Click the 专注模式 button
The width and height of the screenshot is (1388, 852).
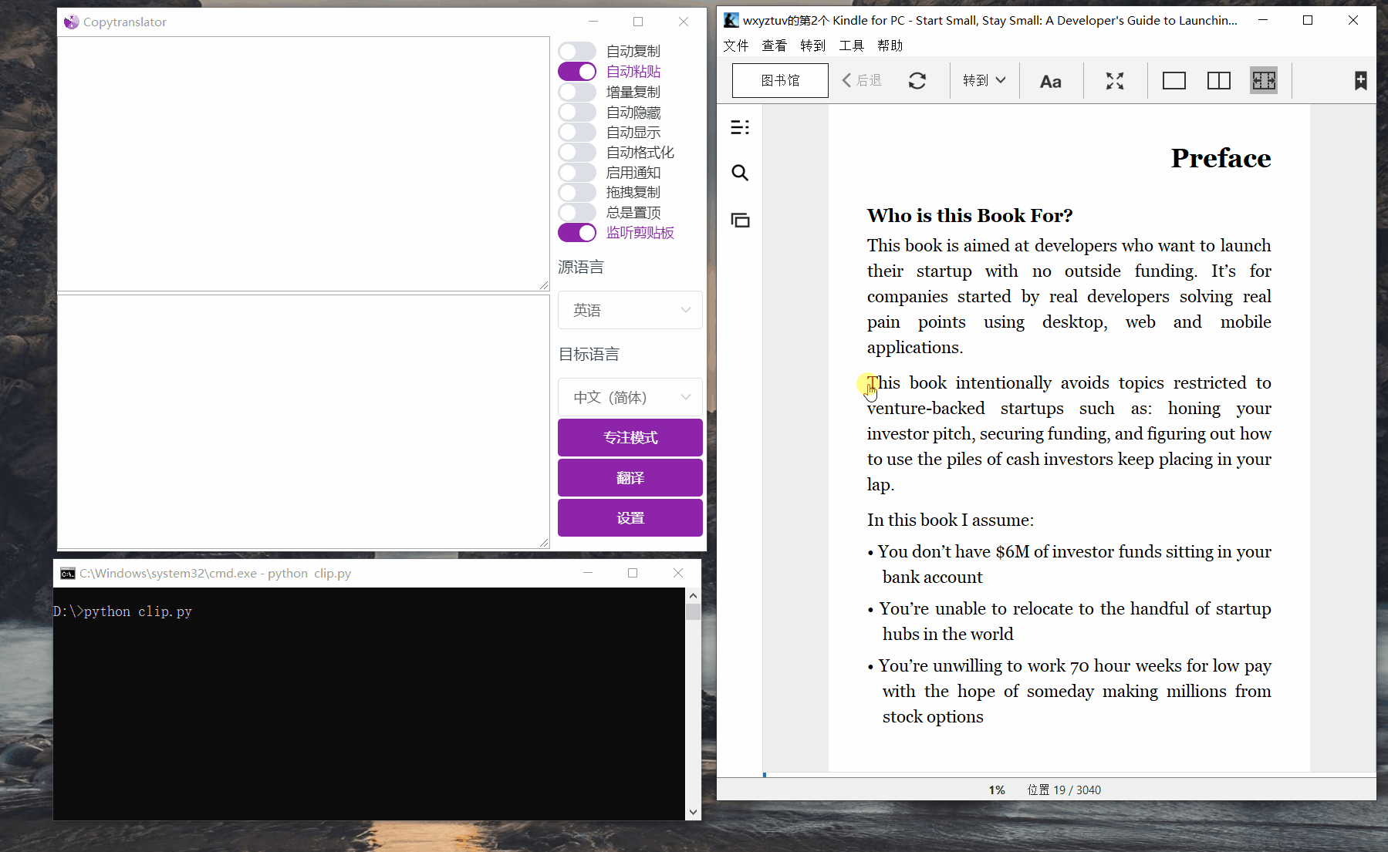click(630, 437)
